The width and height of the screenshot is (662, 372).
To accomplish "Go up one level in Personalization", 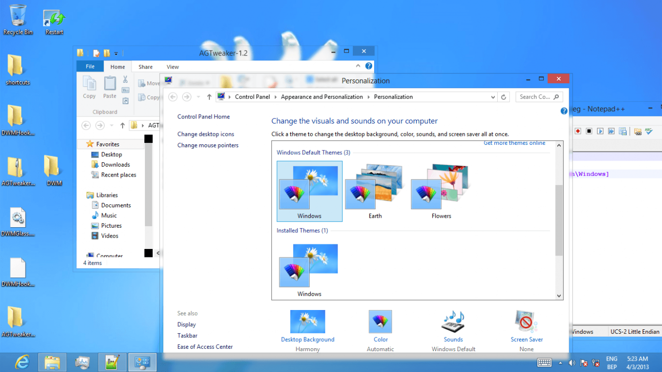I will click(x=209, y=97).
